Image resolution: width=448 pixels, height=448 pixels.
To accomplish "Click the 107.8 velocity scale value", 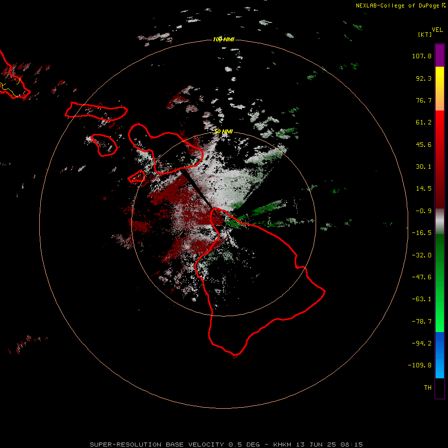I will click(x=422, y=56).
